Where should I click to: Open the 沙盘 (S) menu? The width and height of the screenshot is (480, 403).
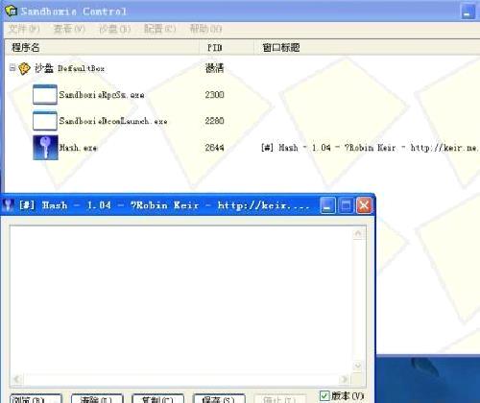(x=115, y=29)
